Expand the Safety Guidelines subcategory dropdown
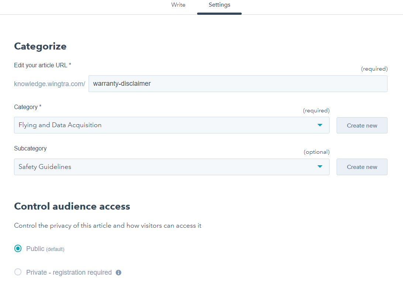Screen dimensions: 403x285 pos(171,167)
